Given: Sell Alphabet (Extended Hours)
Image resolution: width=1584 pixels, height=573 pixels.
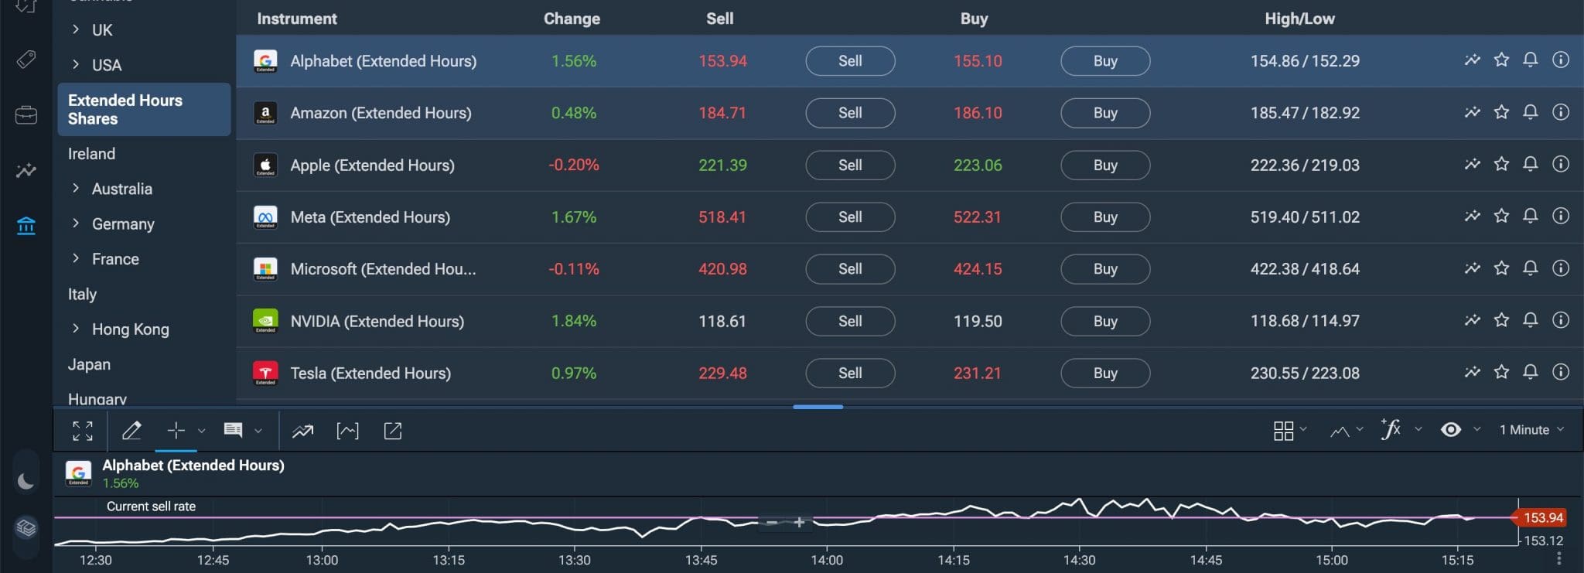Looking at the screenshot, I should [850, 60].
